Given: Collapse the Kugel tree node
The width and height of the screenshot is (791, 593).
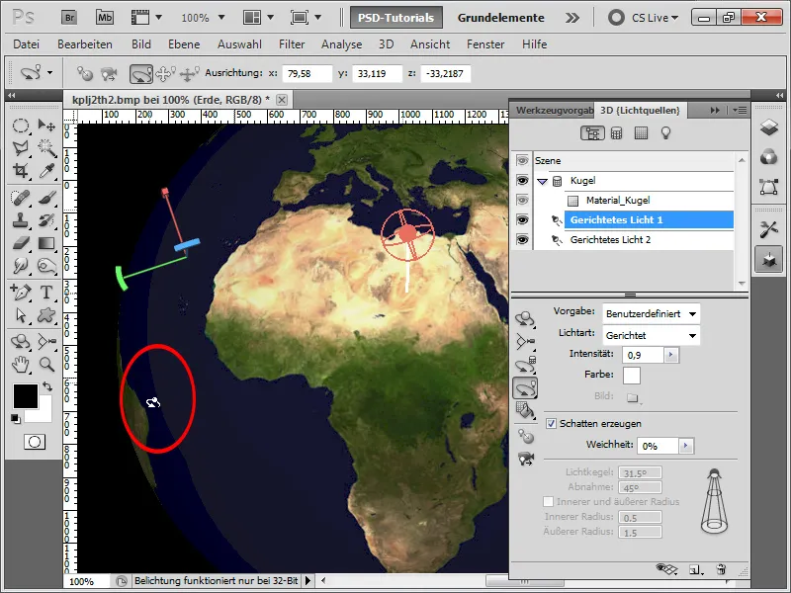Looking at the screenshot, I should (x=542, y=181).
